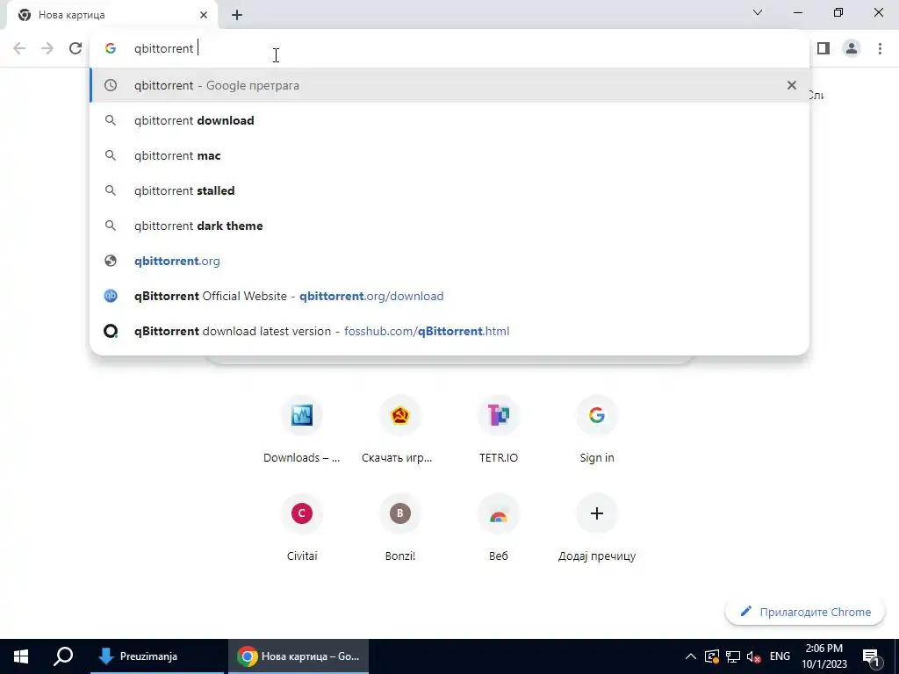Click the qBittorrent logo icon in suggestions
Screen dimensions: 899x674
[111, 296]
